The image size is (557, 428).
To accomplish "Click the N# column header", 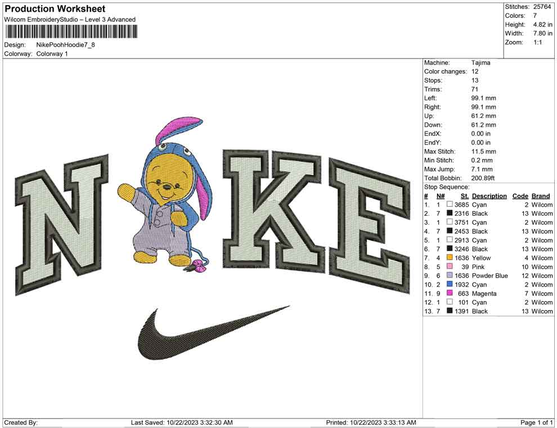I will click(x=441, y=195).
